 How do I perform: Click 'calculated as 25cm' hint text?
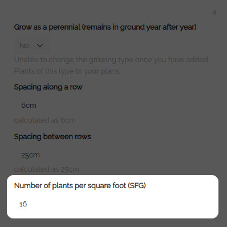point(47,169)
